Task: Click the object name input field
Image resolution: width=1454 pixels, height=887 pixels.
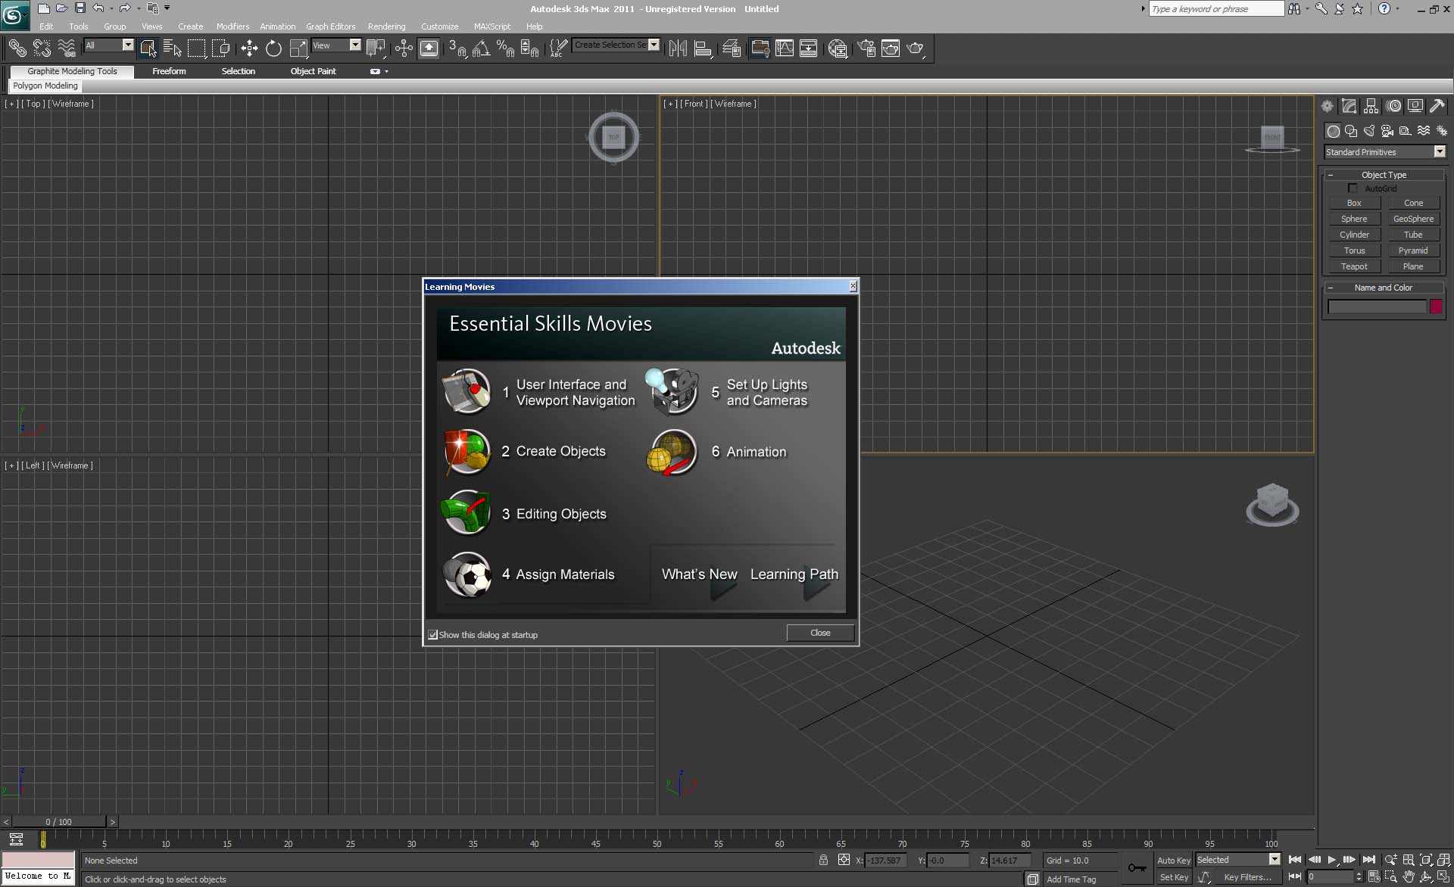Action: pyautogui.click(x=1377, y=307)
